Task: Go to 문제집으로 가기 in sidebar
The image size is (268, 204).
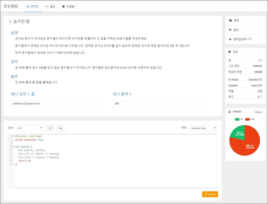Action: click(x=245, y=39)
